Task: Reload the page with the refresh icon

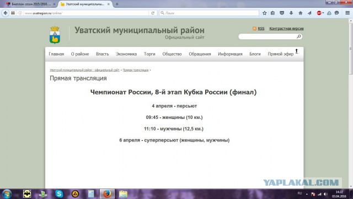Action: 153,13
